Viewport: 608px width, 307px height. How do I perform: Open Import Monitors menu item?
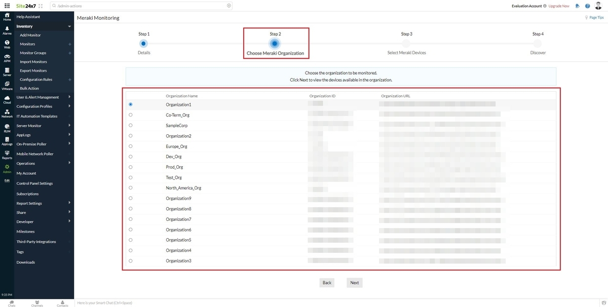pyautogui.click(x=33, y=62)
